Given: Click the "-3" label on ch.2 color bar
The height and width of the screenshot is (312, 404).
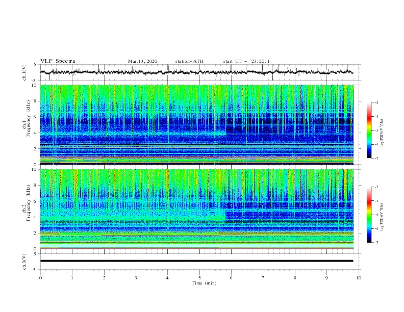Looking at the screenshot, I should click(376, 187).
